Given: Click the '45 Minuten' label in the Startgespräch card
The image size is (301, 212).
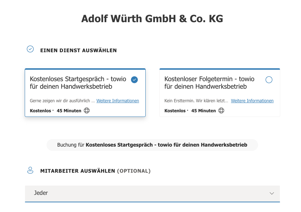Looking at the screenshot, I should tap(69, 111).
